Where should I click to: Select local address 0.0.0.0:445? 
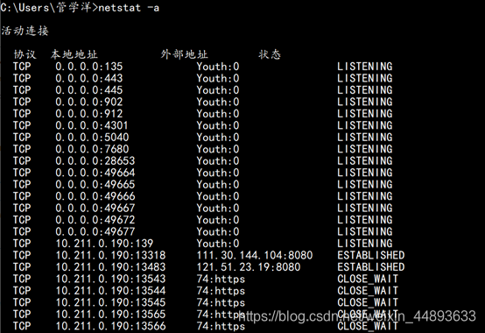[x=89, y=90]
